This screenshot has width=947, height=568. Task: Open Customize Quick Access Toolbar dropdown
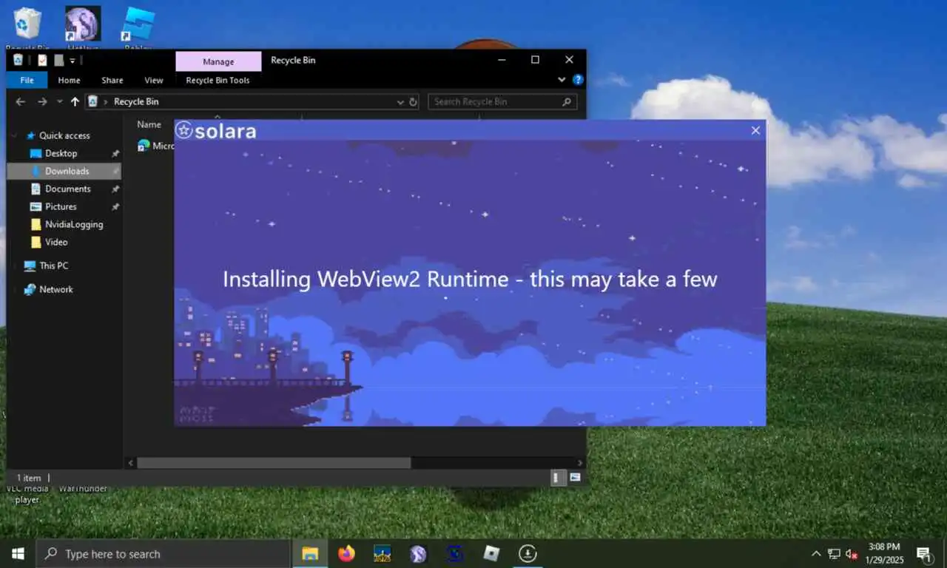tap(73, 61)
